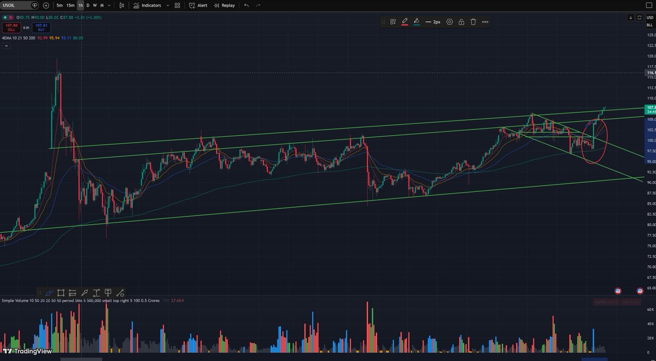Delete the drawing with trash icon
The width and height of the screenshot is (656, 361).
click(473, 22)
